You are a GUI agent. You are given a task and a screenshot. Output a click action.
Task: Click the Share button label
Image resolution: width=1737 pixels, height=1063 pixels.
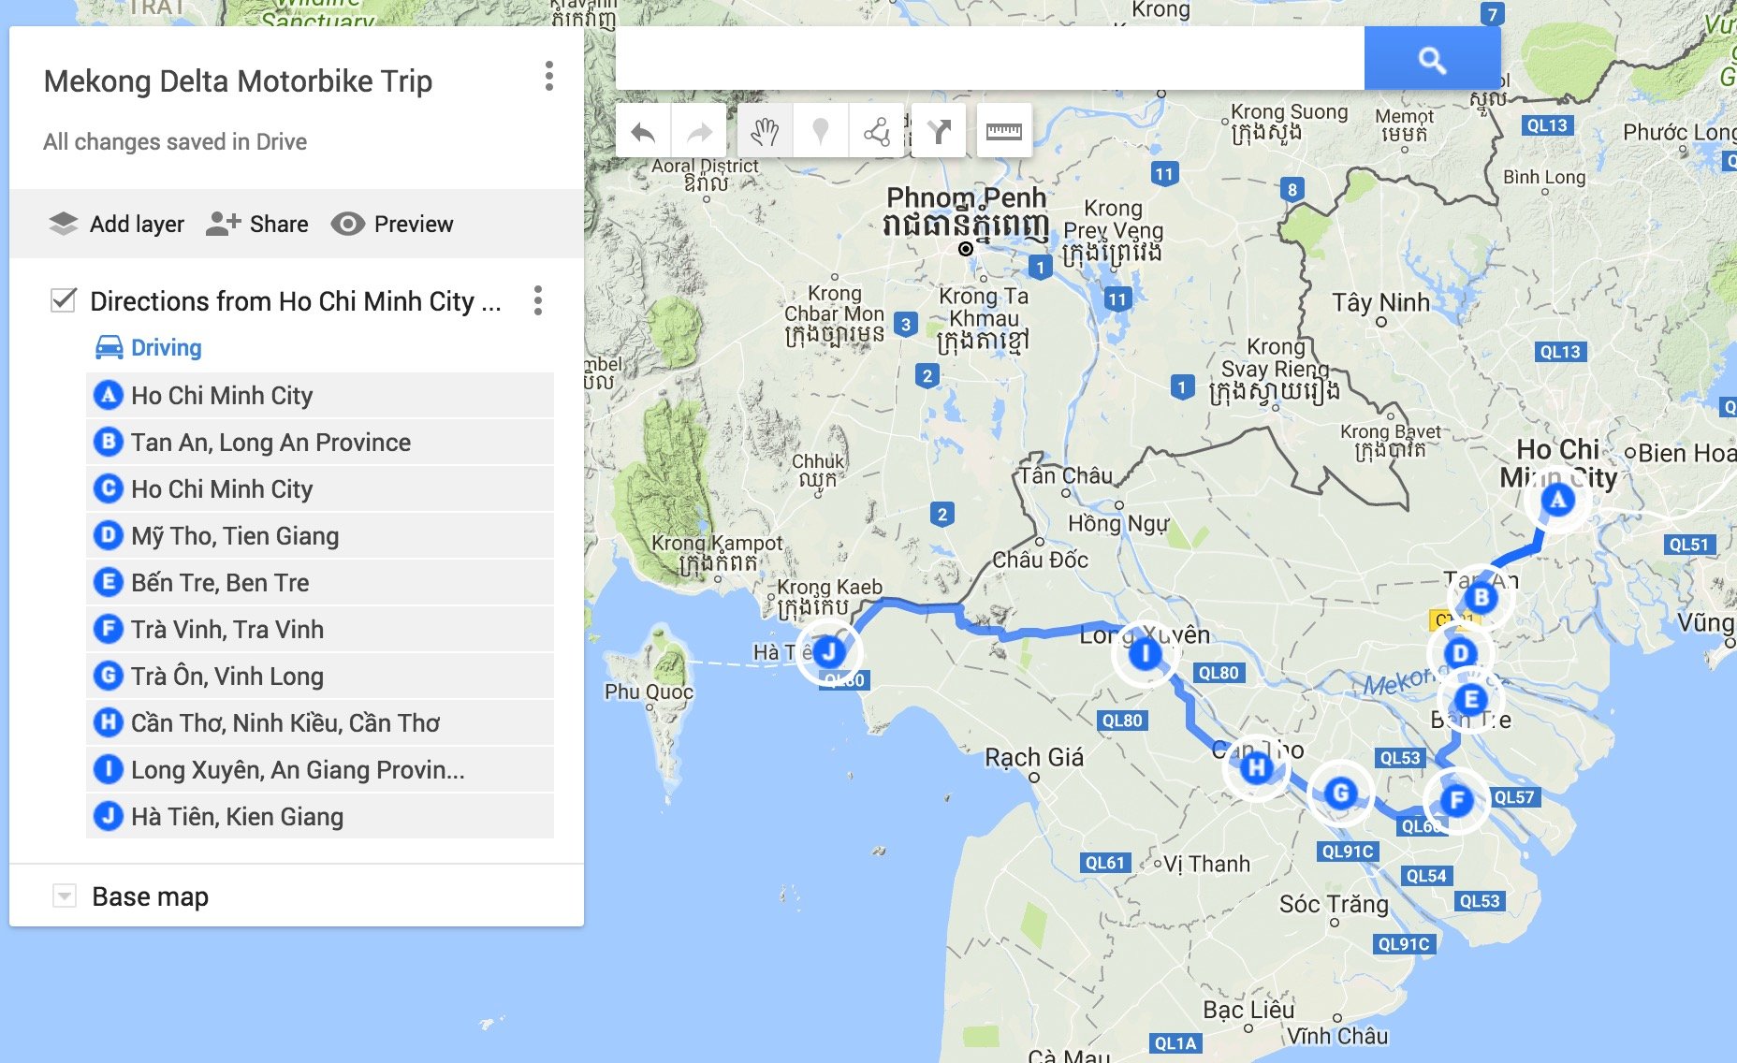(279, 224)
